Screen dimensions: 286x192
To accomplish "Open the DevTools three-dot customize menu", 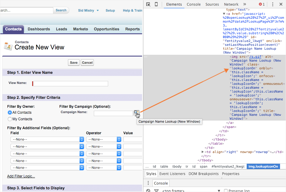I will click(x=273, y=4).
